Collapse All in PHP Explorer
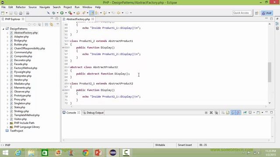The width and height of the screenshot is (280, 157). (x=46, y=24)
